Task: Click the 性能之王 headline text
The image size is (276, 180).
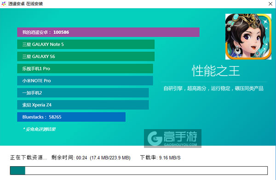Action: (x=216, y=71)
